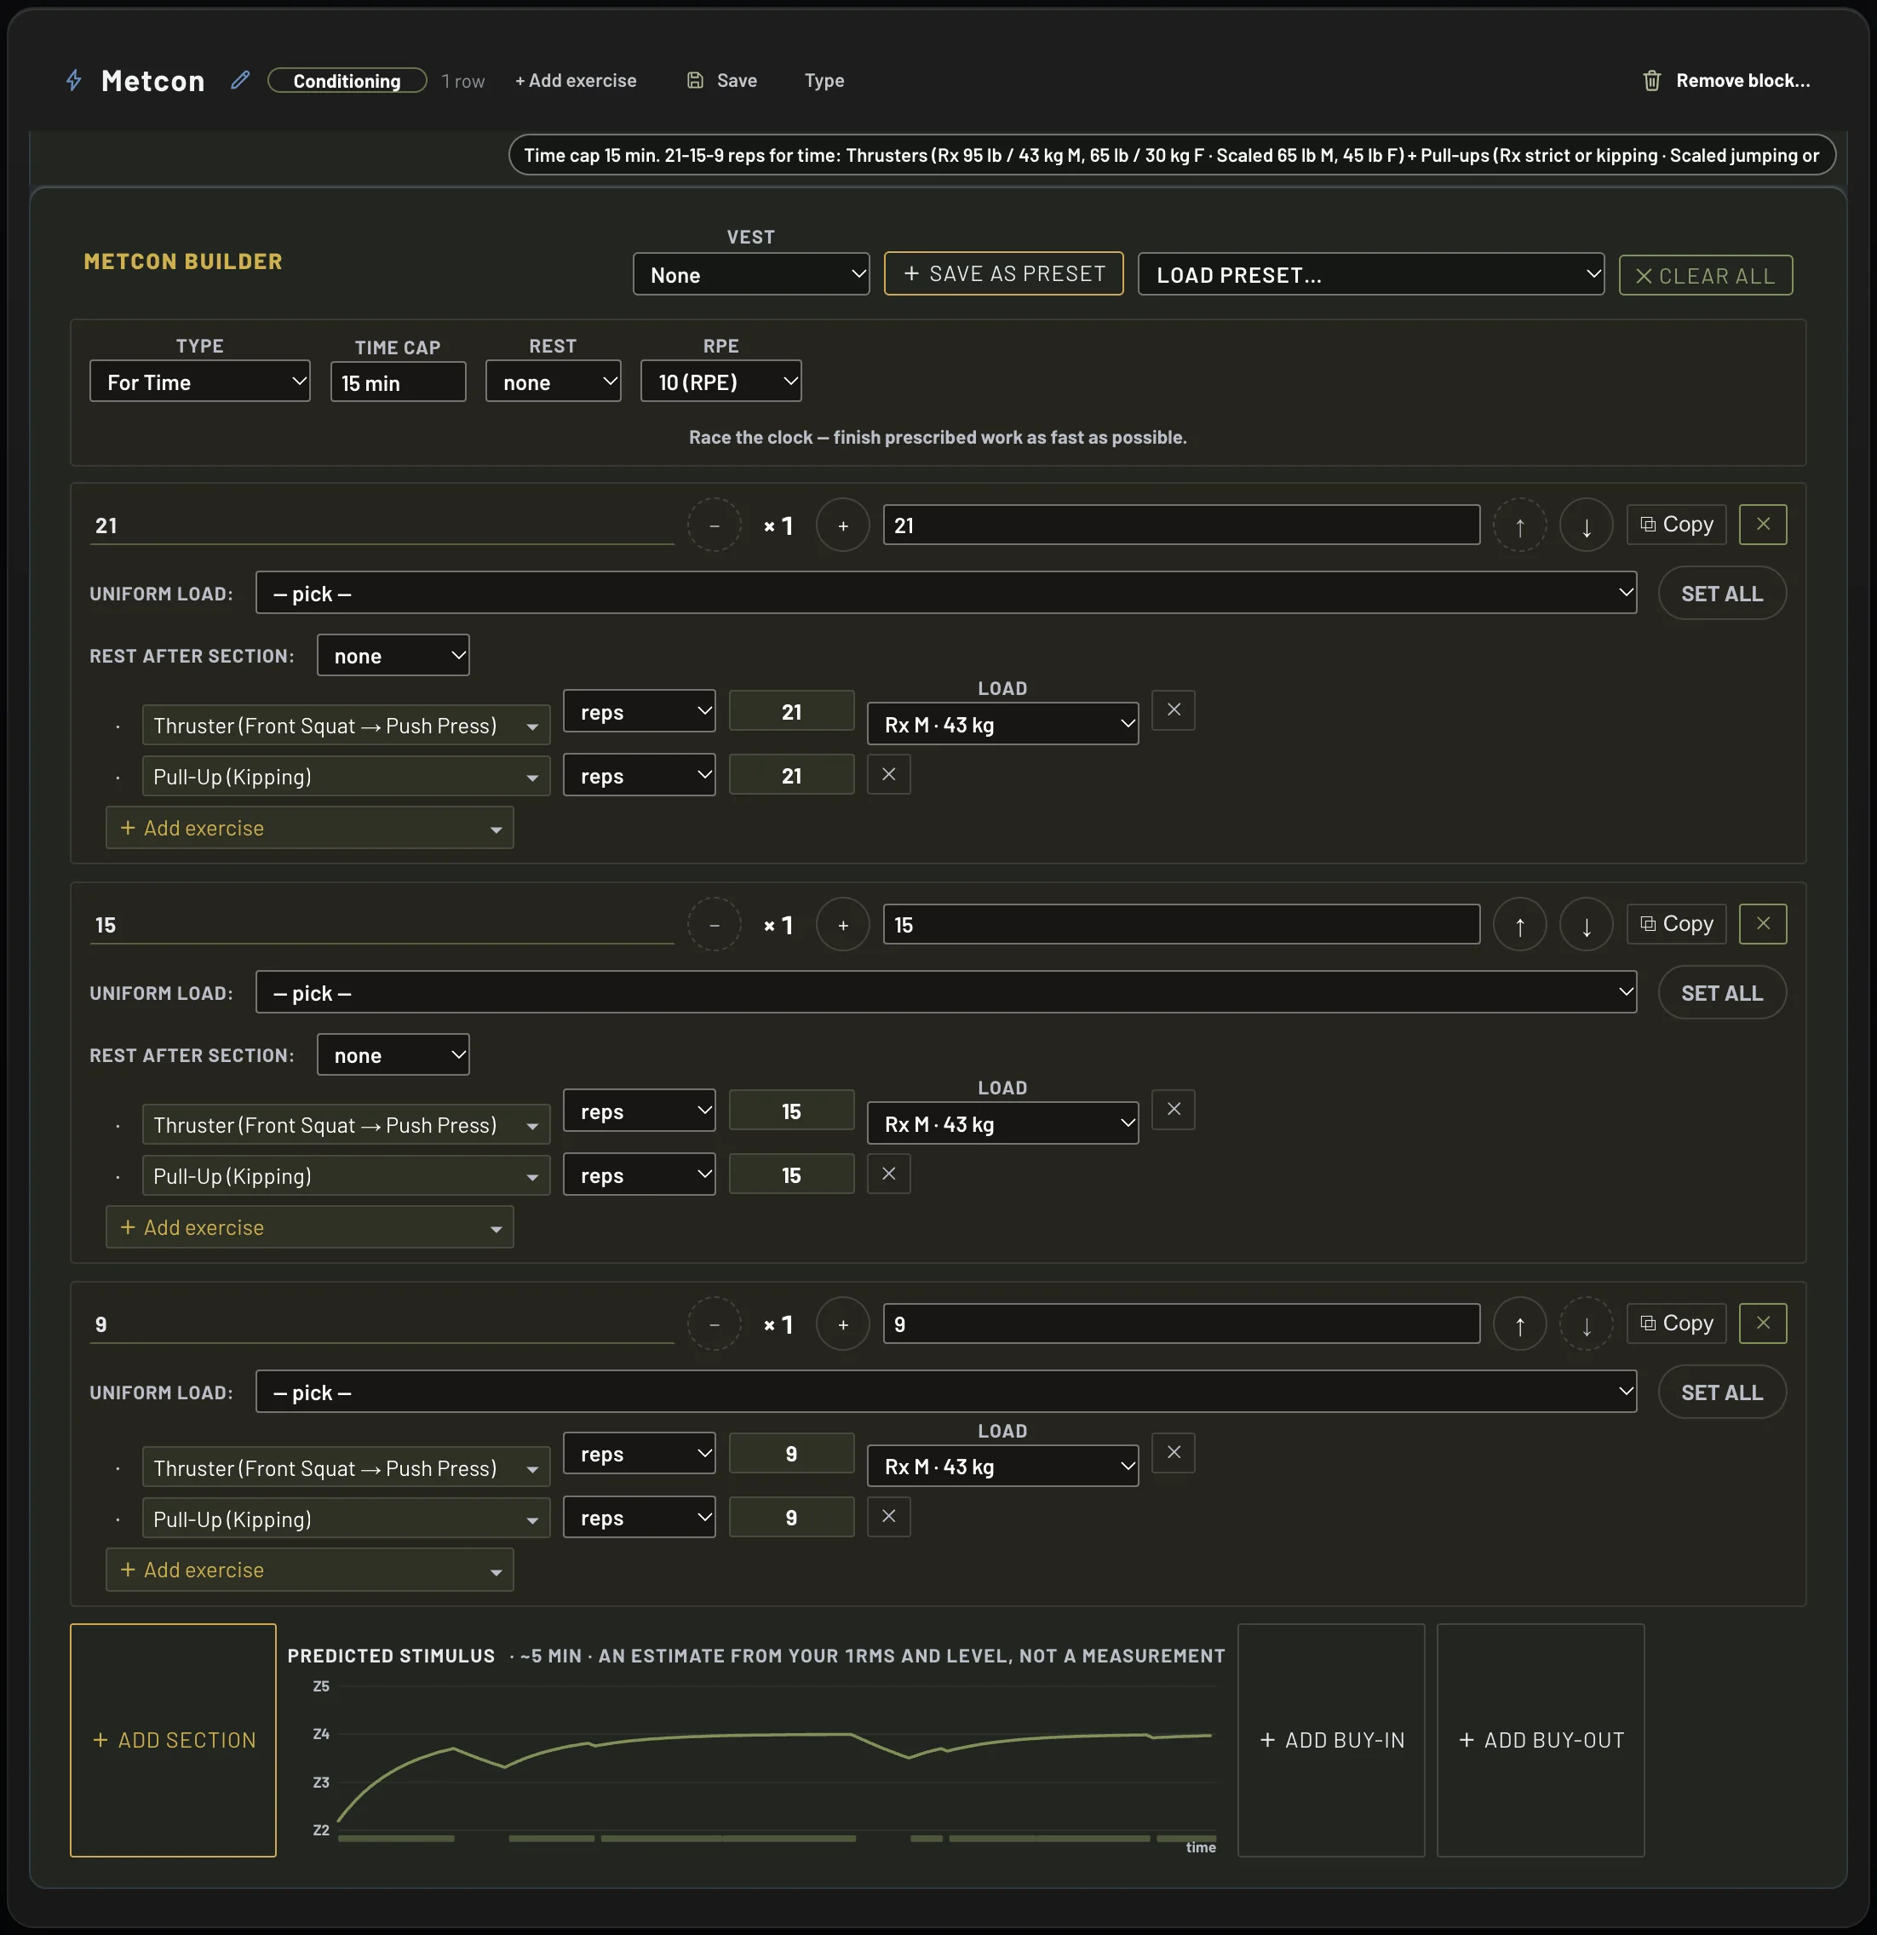Move section 15 up with arrow icon

pos(1519,924)
